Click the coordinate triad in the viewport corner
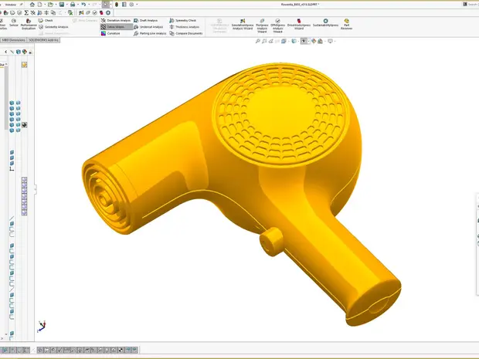 point(42,326)
